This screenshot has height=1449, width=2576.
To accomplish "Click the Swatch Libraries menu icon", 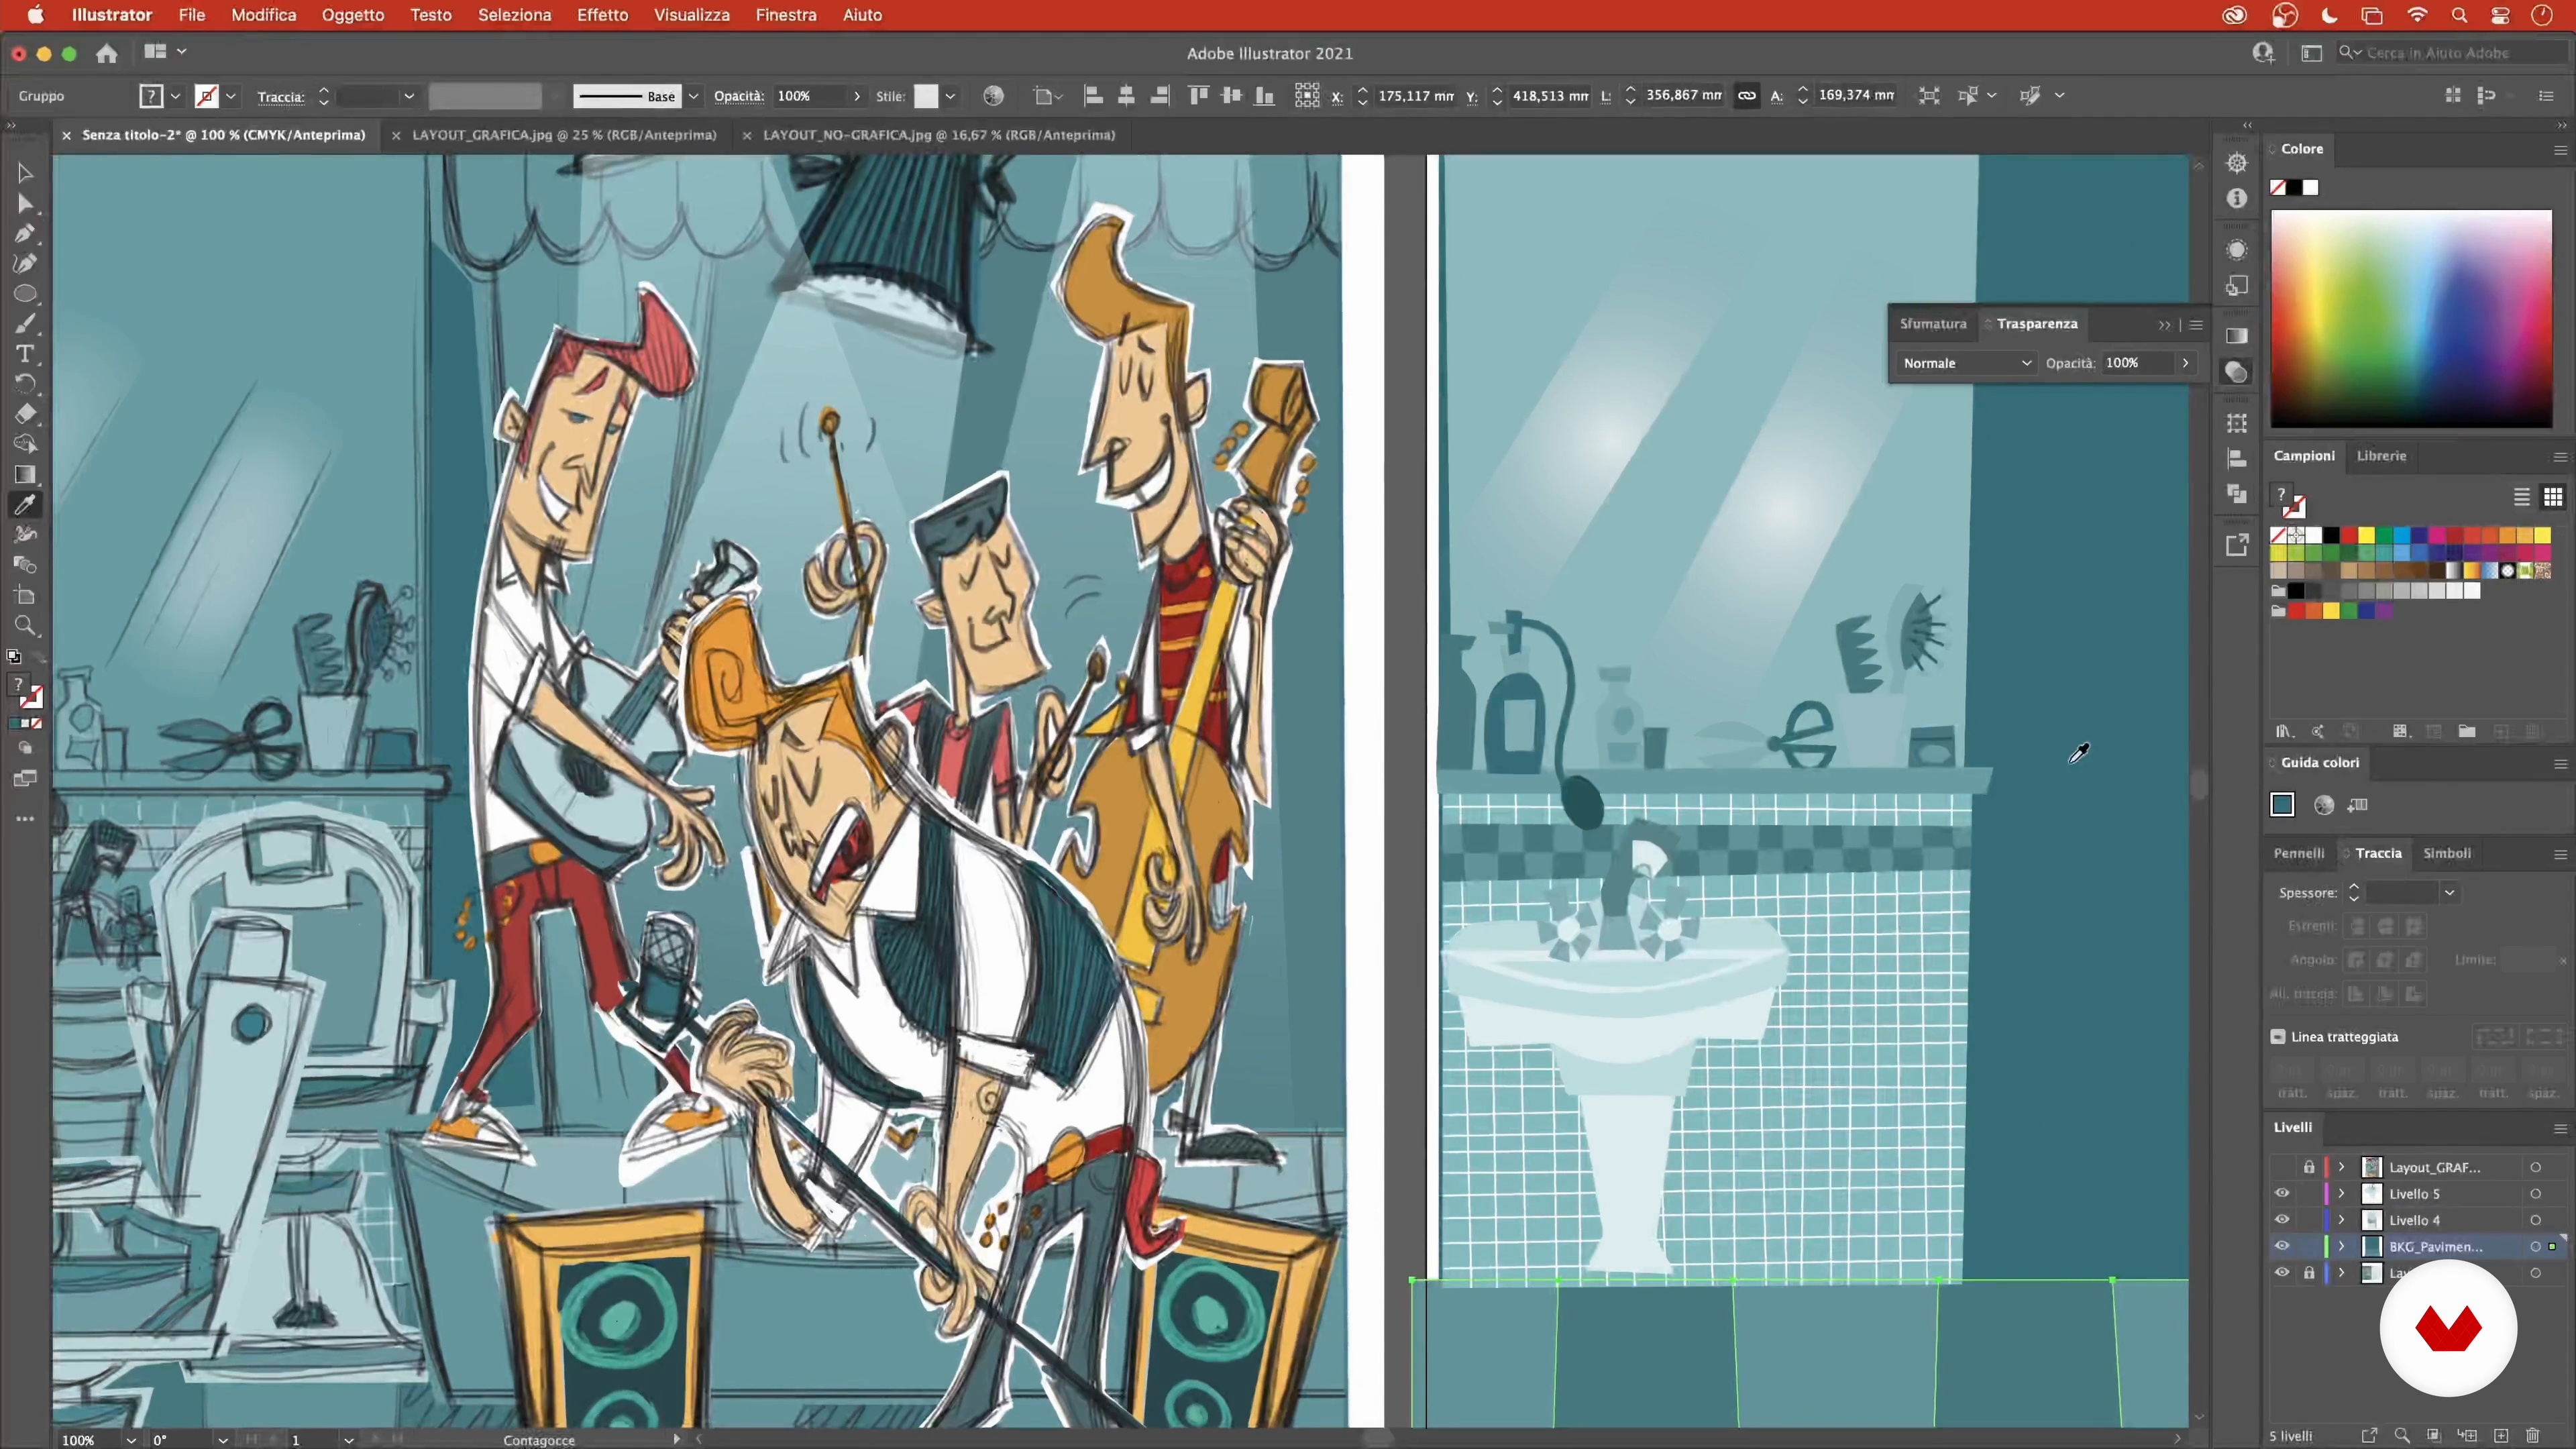I will (2284, 731).
